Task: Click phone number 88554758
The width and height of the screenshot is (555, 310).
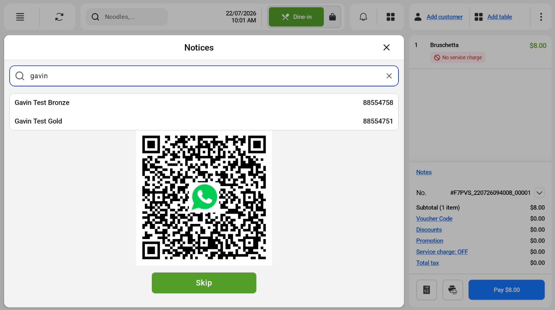Action: [x=378, y=103]
